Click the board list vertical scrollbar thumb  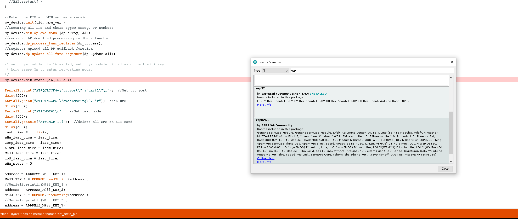click(x=451, y=132)
